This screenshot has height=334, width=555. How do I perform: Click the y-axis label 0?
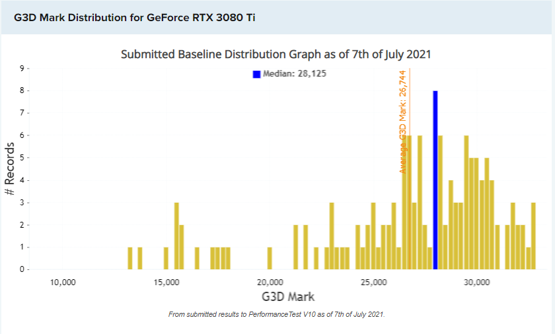coord(22,269)
